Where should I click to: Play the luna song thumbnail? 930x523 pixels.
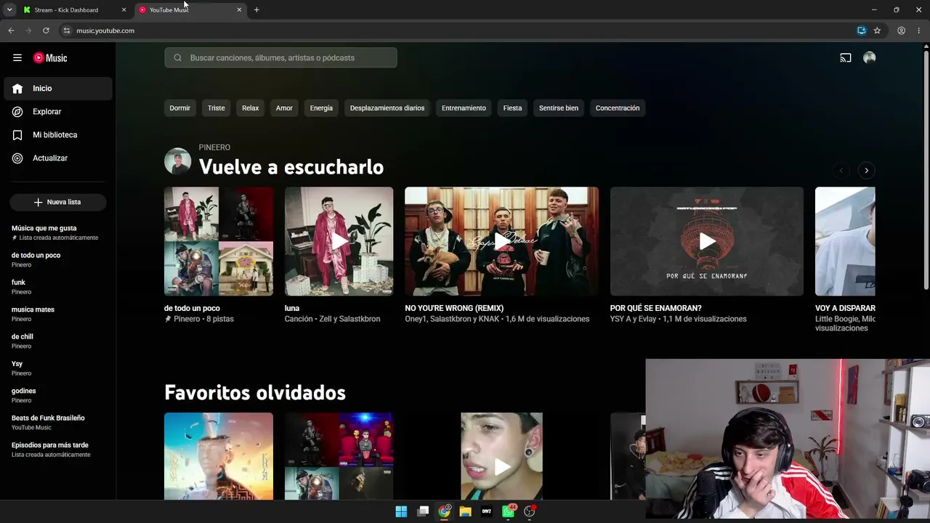pyautogui.click(x=339, y=241)
